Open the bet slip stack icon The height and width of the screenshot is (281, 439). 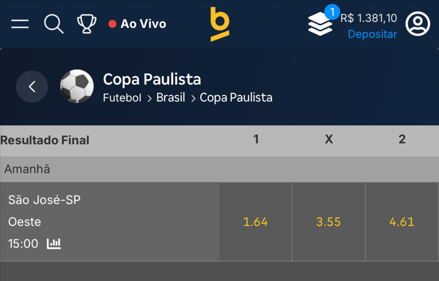(320, 24)
